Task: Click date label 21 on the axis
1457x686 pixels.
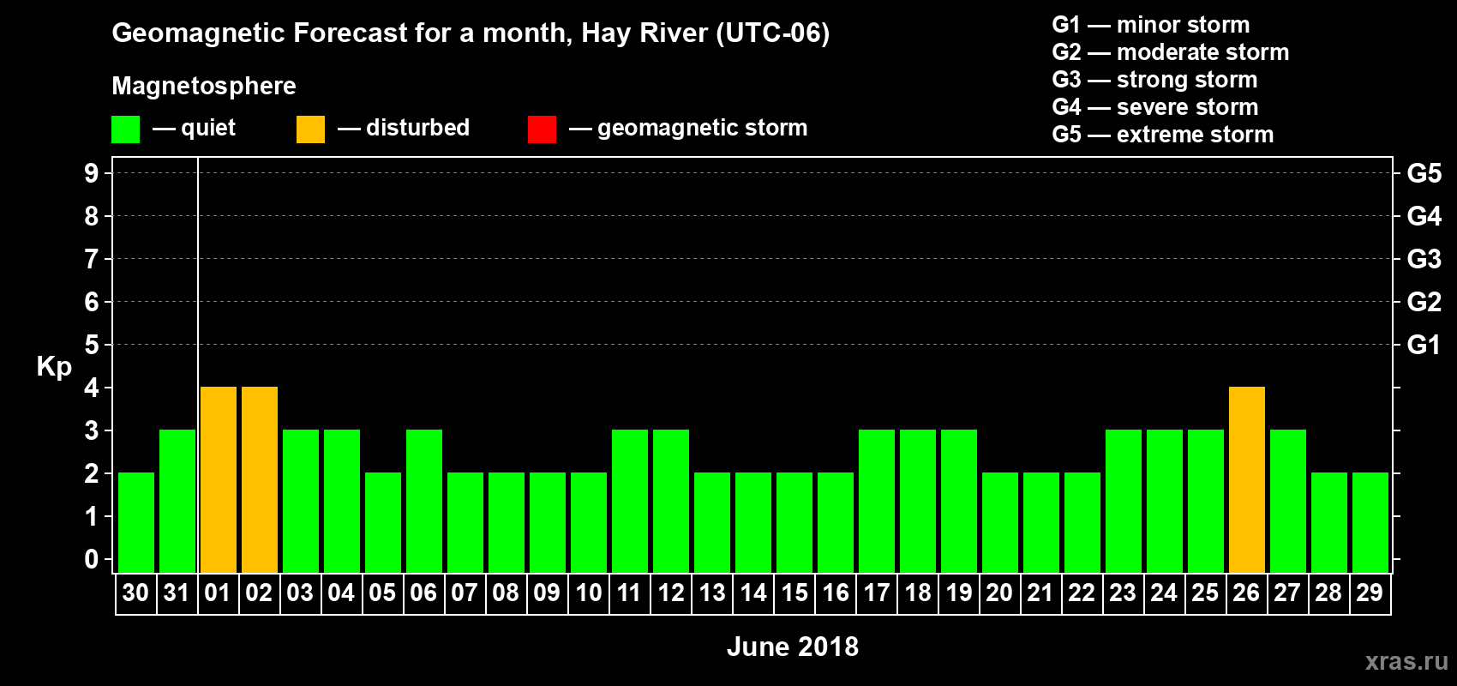Action: point(1040,593)
